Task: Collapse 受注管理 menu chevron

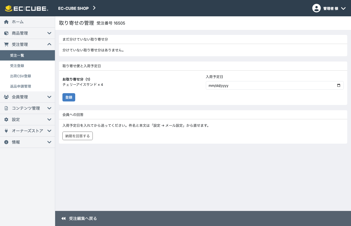Action: pyautogui.click(x=49, y=44)
